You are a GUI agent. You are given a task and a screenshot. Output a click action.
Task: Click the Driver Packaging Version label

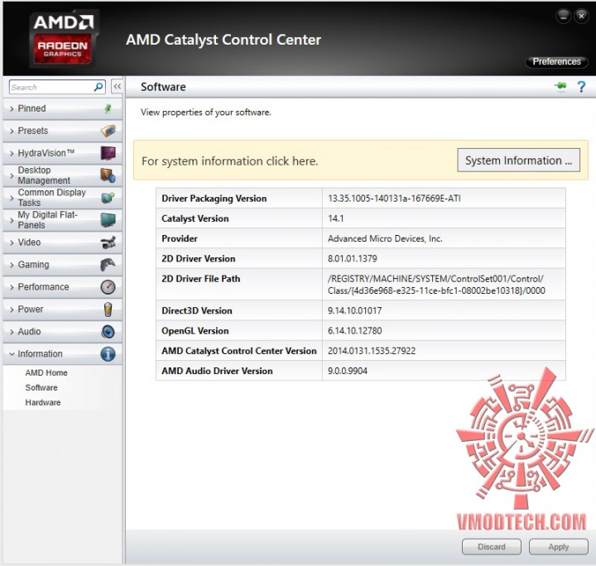(214, 199)
